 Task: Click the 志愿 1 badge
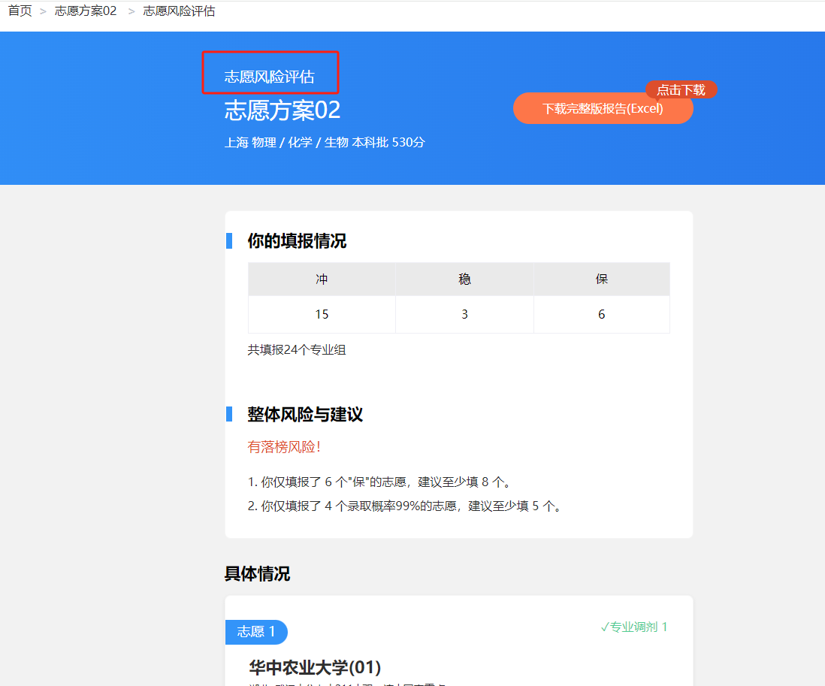tap(256, 632)
